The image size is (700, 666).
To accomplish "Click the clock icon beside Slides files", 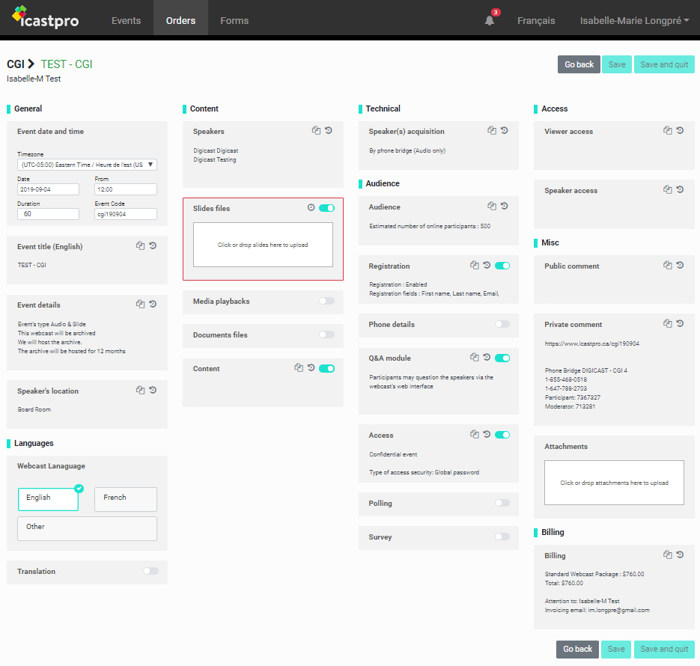I will (311, 208).
